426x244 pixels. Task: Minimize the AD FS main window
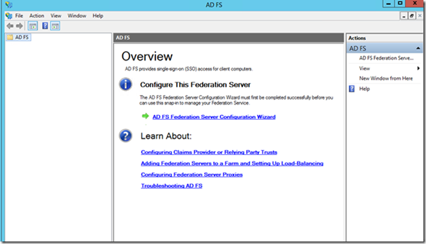click(x=388, y=4)
